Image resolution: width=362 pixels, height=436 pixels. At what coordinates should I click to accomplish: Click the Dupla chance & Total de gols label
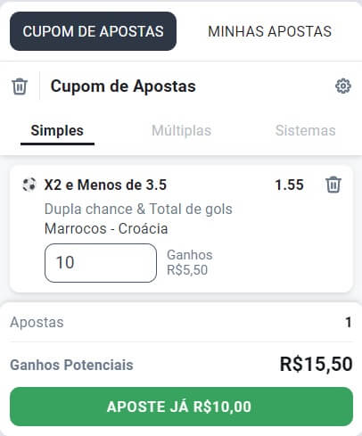tap(138, 209)
